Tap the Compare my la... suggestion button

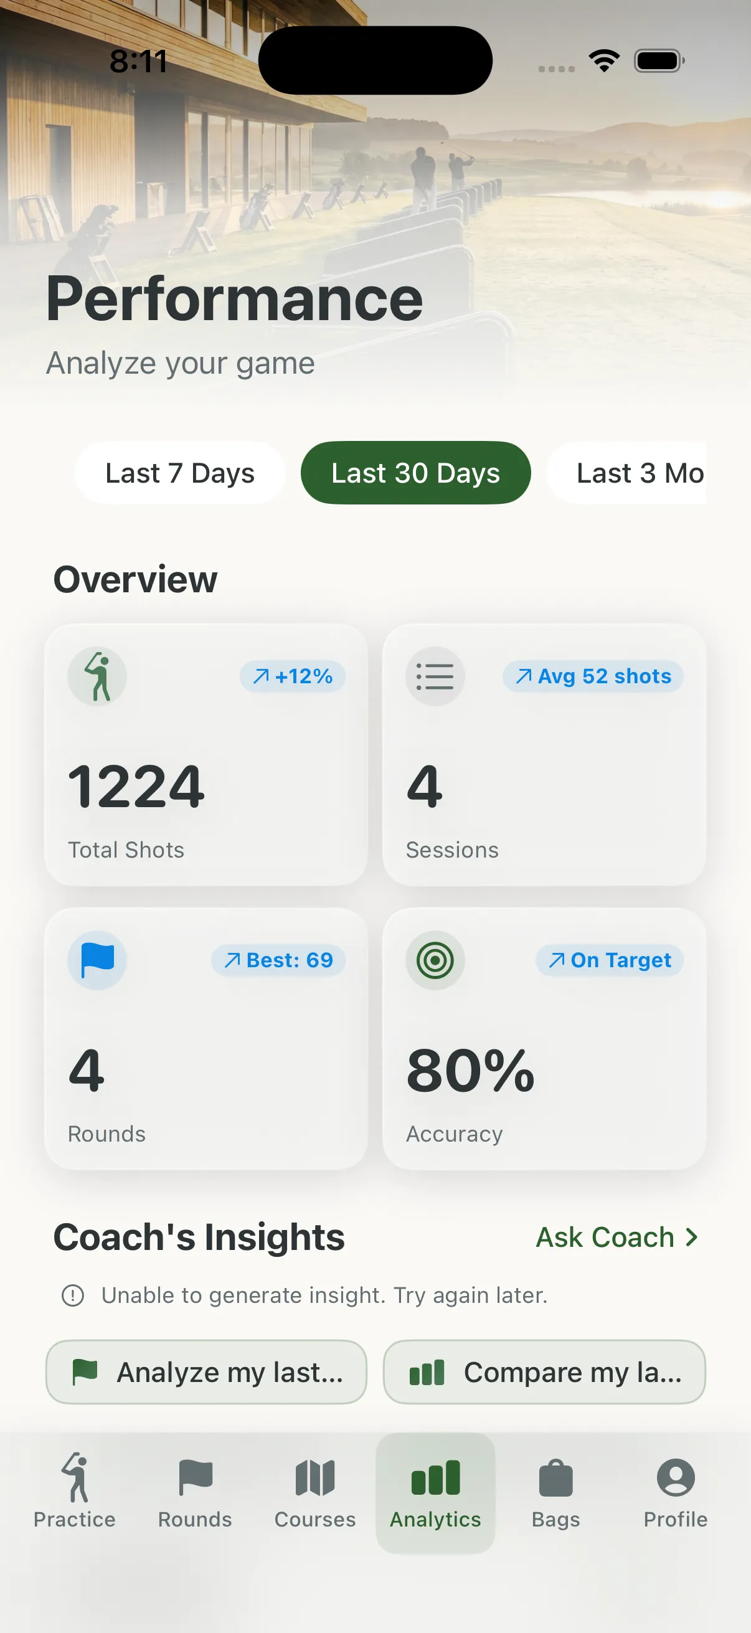[544, 1372]
